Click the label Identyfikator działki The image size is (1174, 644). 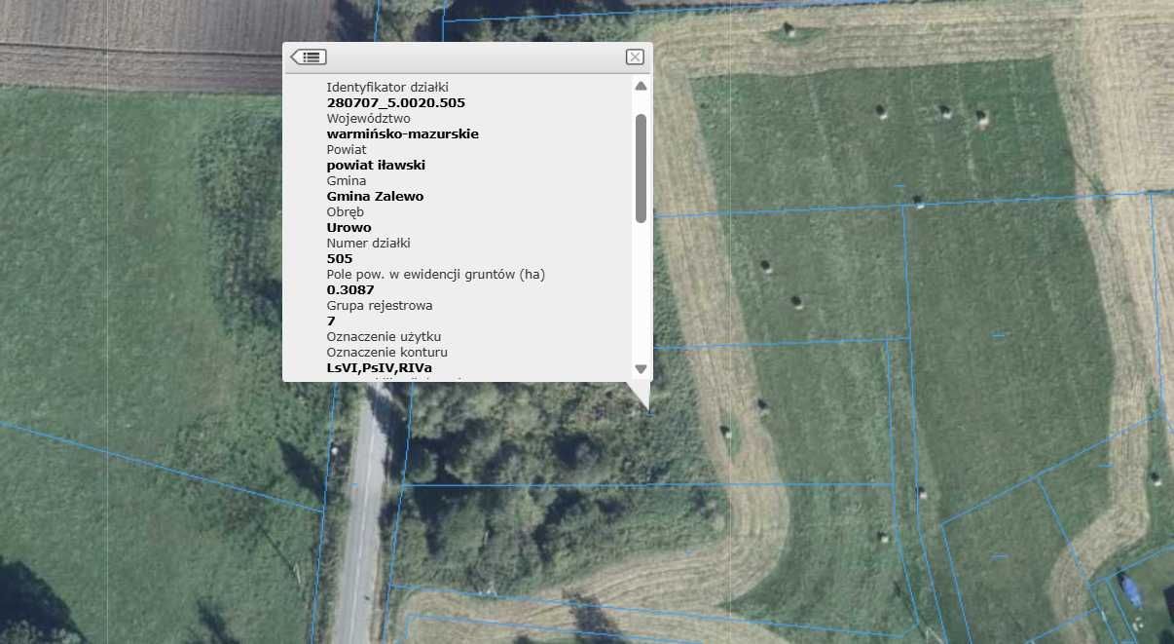tap(387, 87)
